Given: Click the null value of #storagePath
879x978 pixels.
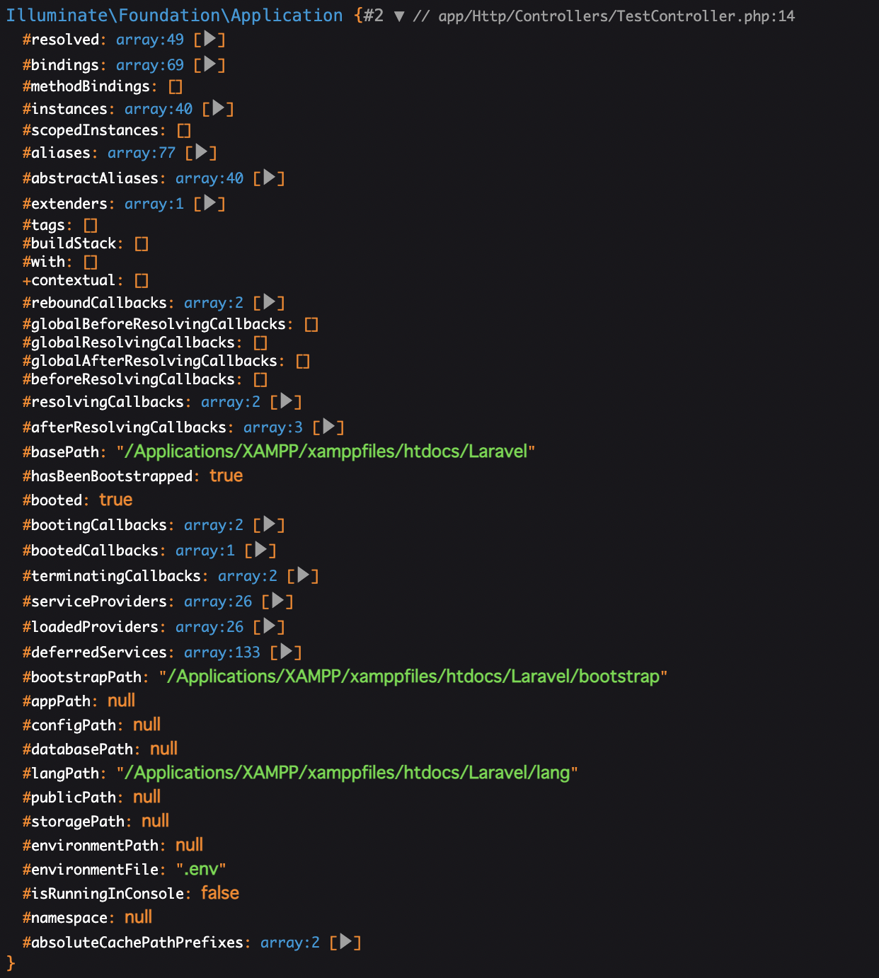Looking at the screenshot, I should click(156, 821).
